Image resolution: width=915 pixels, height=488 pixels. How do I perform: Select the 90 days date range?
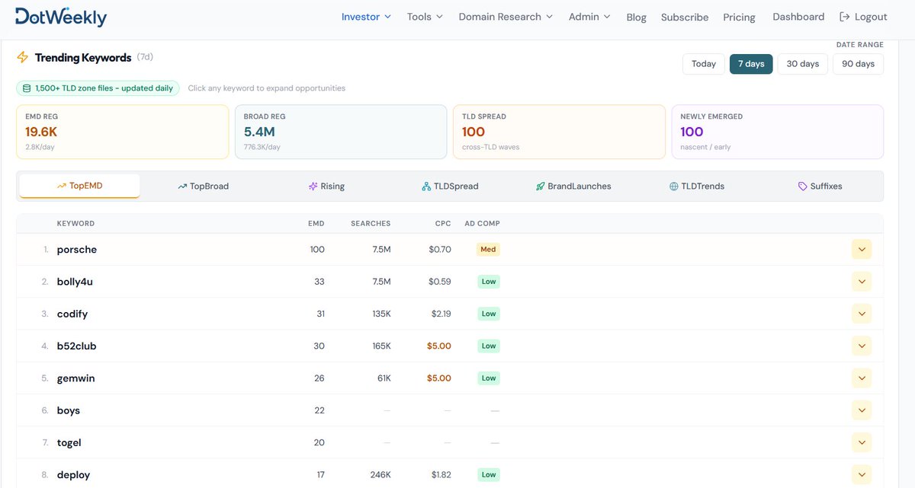pyautogui.click(x=859, y=64)
